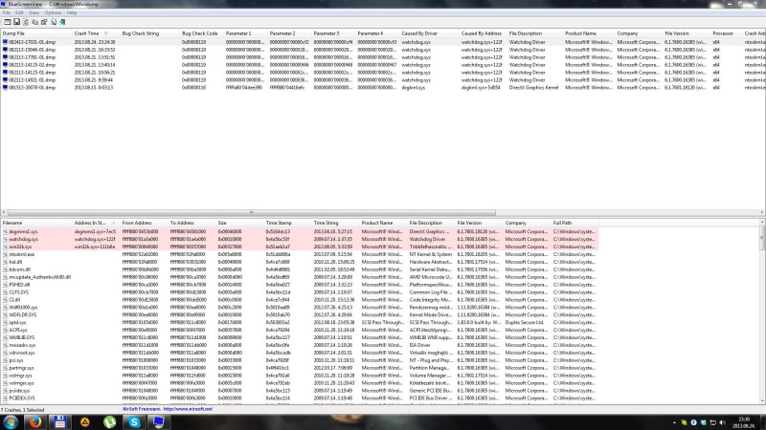Screen dimensions: 766x430
Task: Sort by the Dump File column header
Action: coord(36,33)
